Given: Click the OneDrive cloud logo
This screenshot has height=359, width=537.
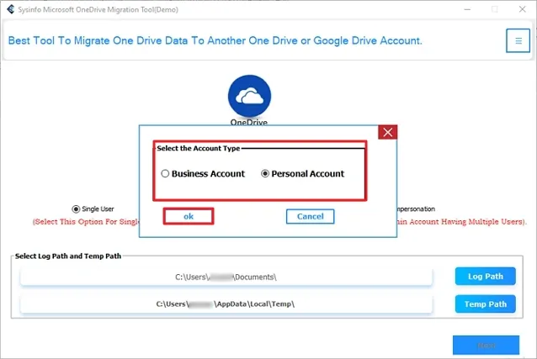Looking at the screenshot, I should pos(249,96).
